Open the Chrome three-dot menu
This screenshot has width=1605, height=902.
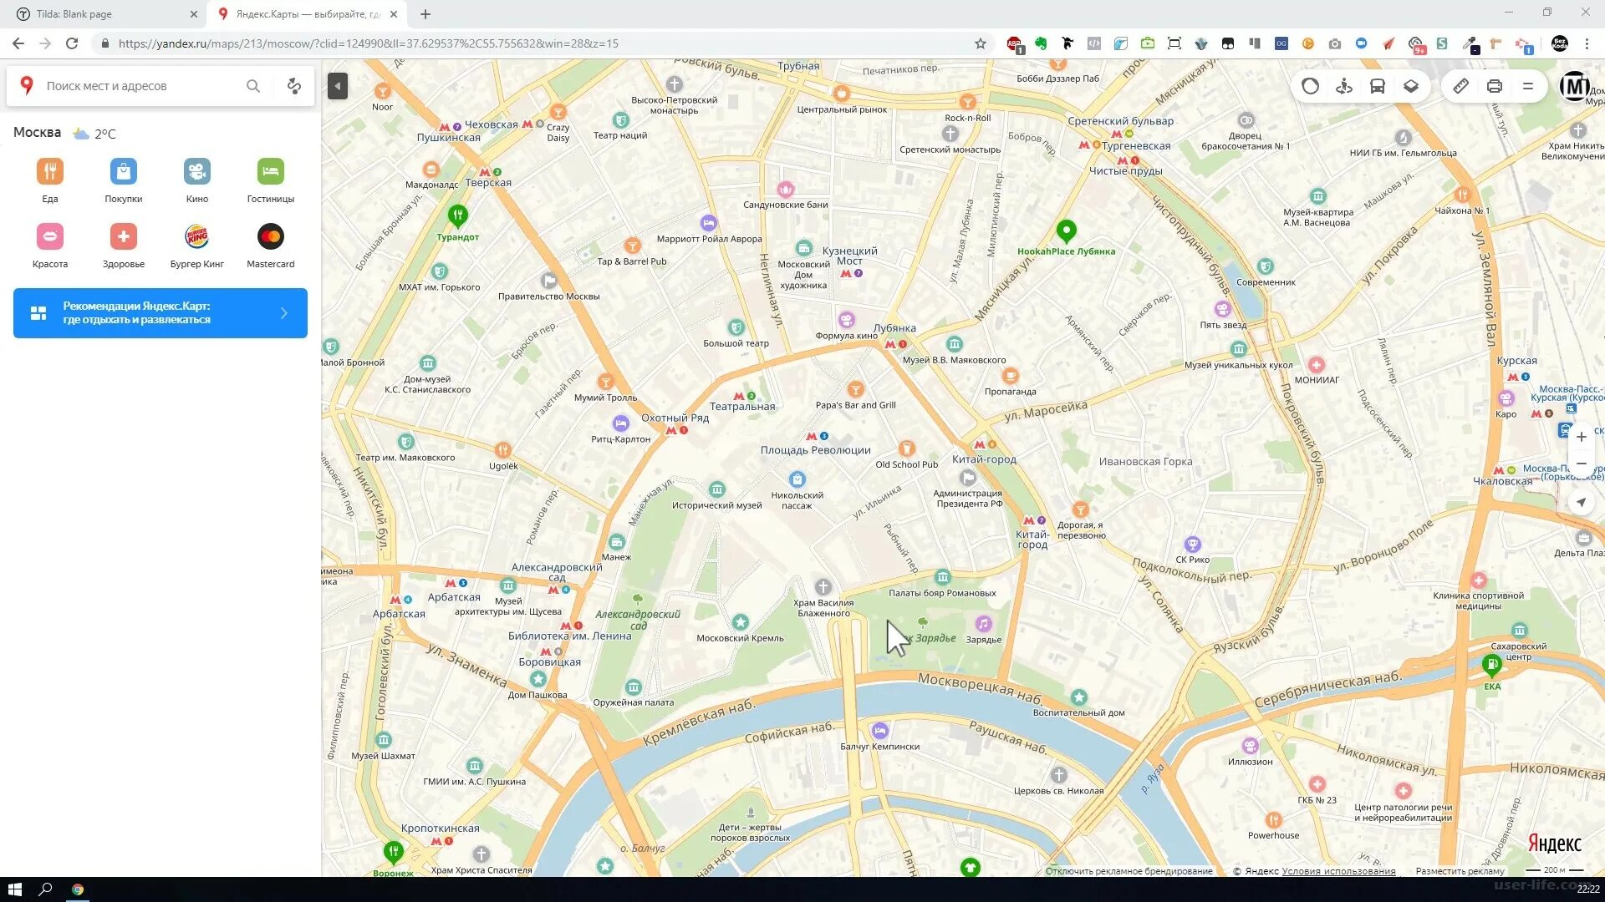point(1587,43)
